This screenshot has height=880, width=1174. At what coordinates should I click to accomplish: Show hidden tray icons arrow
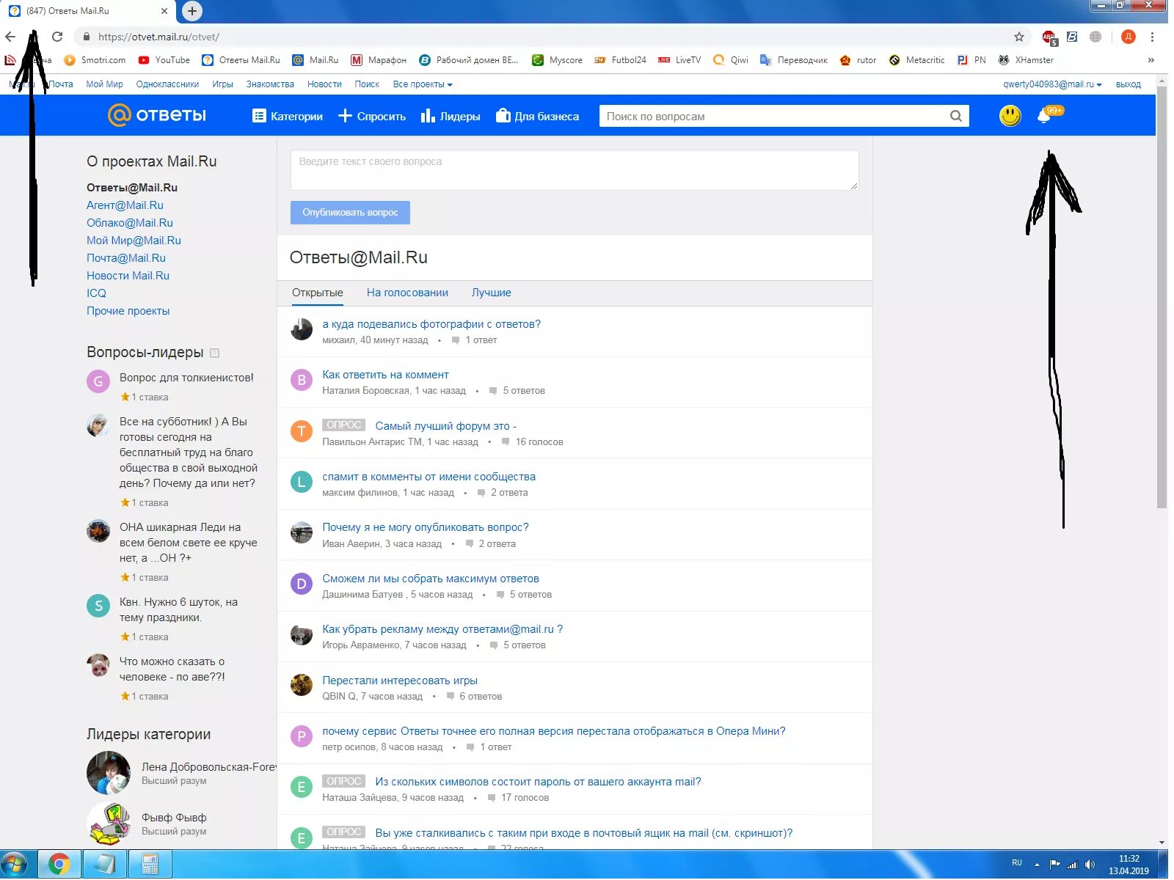pyautogui.click(x=1037, y=865)
